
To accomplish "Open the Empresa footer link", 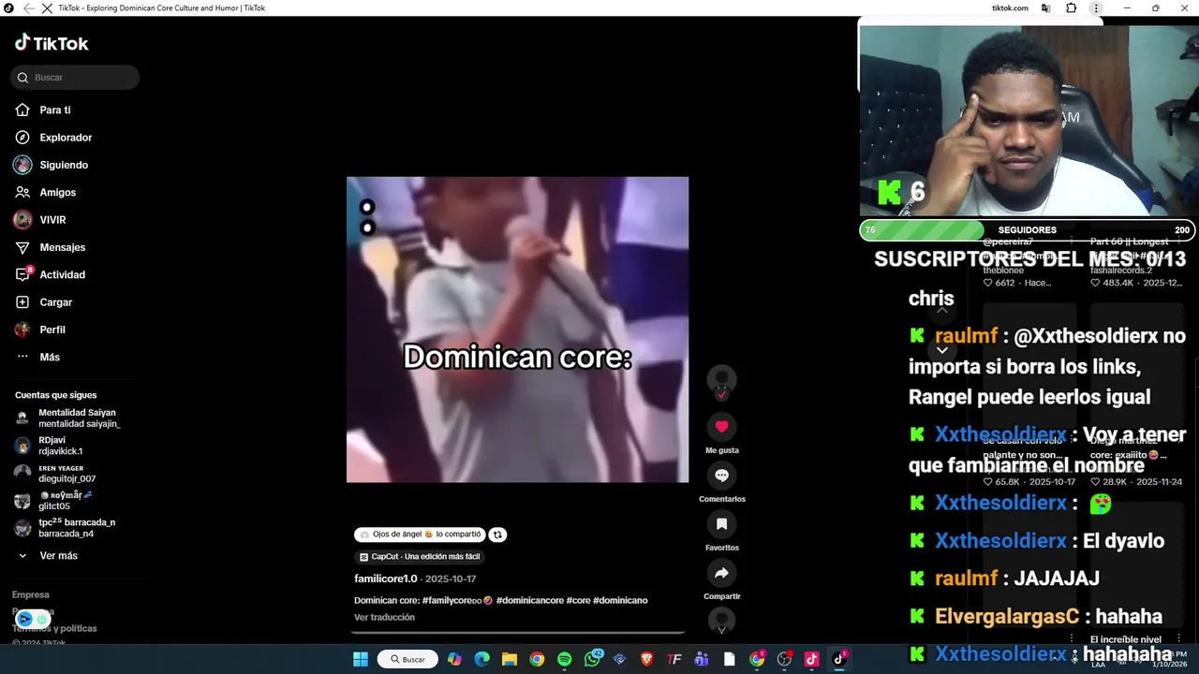I will [31, 594].
